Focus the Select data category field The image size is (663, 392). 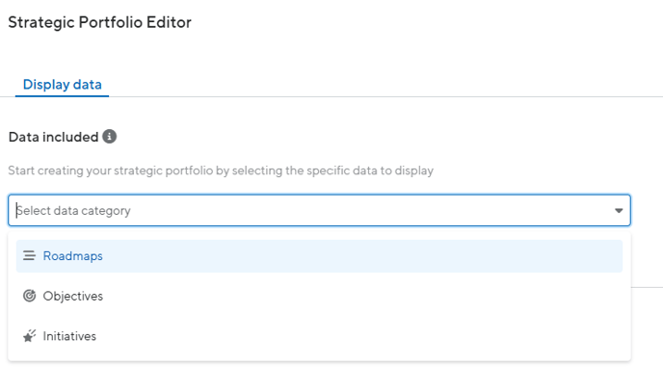(x=319, y=210)
